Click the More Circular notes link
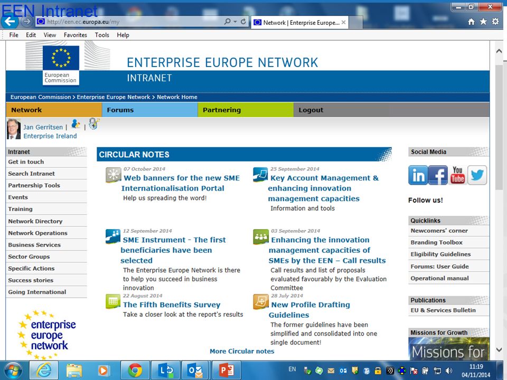This screenshot has height=380, width=507. [x=242, y=351]
